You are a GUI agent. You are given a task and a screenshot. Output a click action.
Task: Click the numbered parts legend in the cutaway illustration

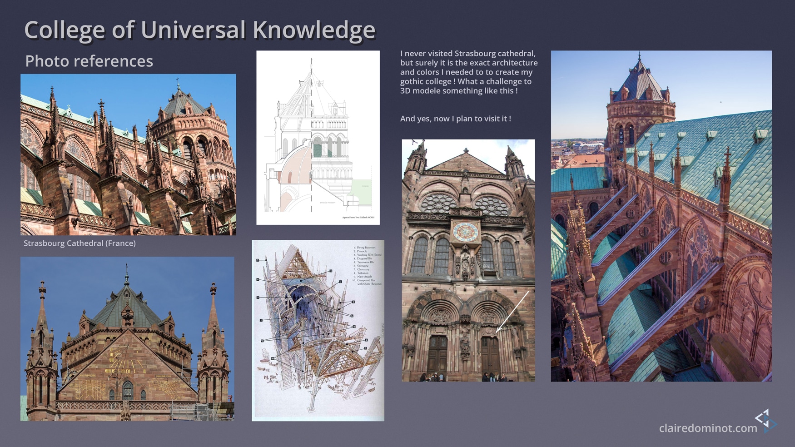(367, 265)
